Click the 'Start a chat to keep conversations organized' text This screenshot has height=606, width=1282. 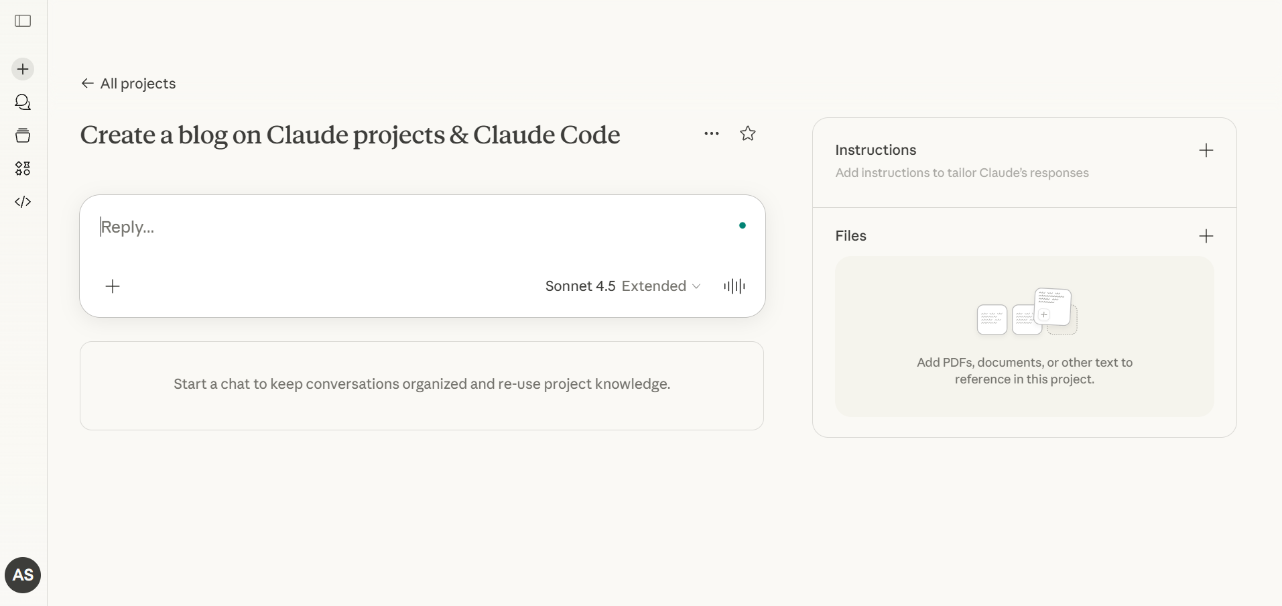click(x=422, y=384)
